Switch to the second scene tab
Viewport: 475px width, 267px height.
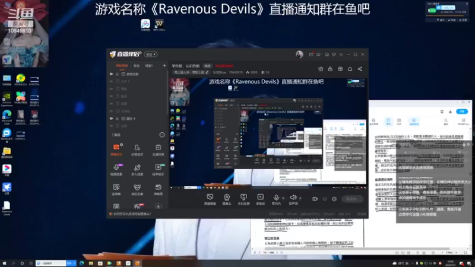click(x=137, y=66)
